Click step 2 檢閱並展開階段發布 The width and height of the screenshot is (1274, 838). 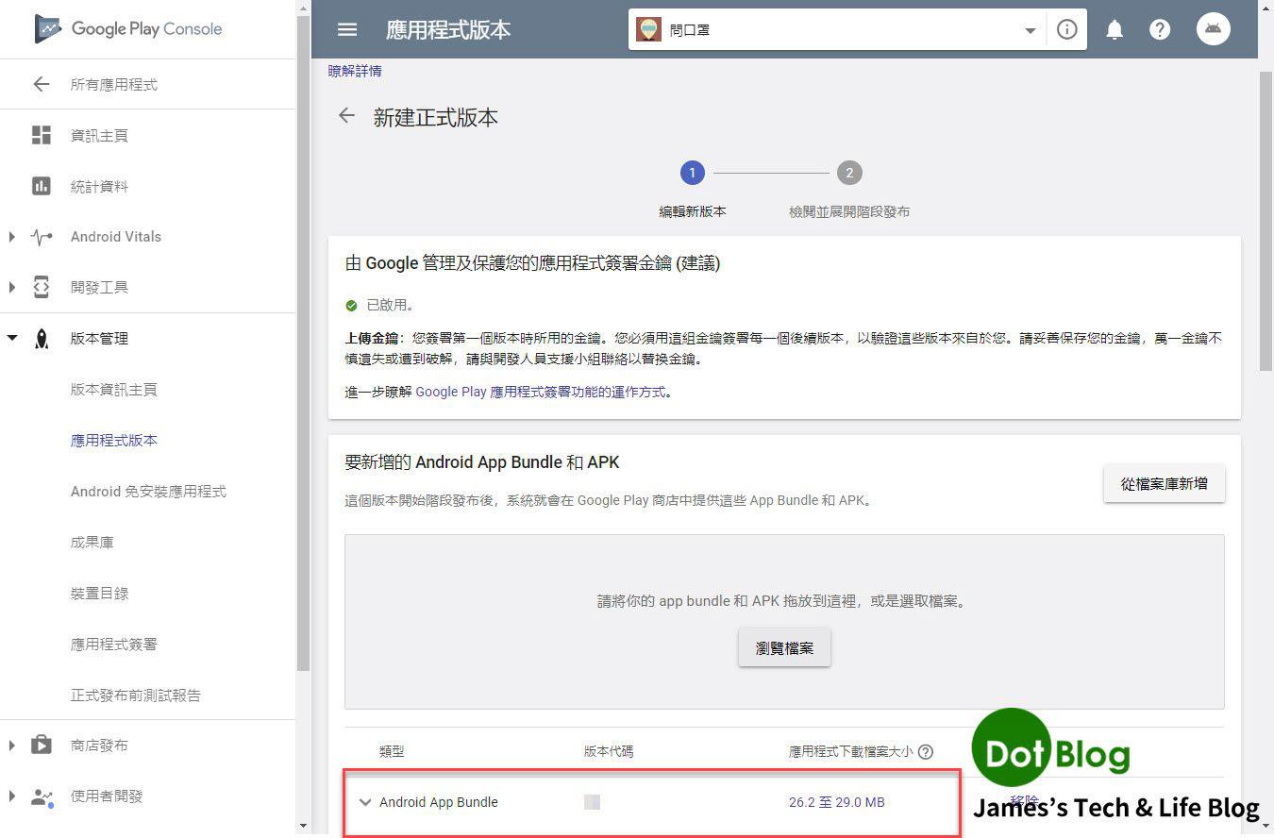click(848, 190)
